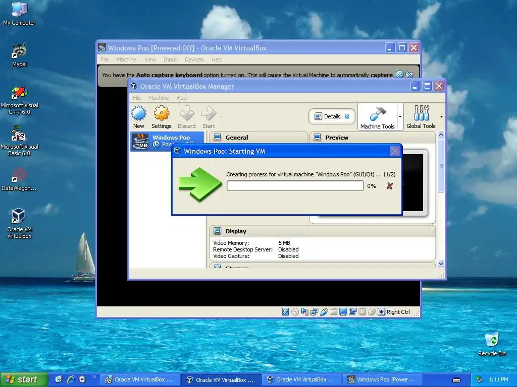The image size is (517, 387).
Task: Click the 5 MB video memory value
Action: click(284, 243)
